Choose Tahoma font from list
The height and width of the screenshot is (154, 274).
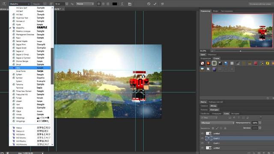(x=30, y=85)
